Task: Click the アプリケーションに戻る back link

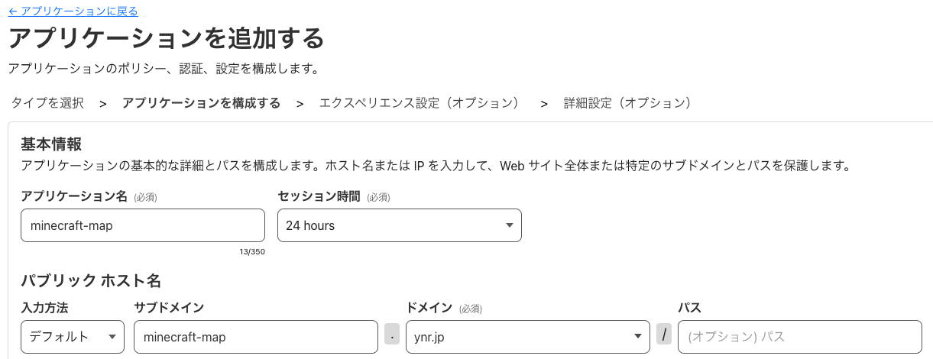Action: click(x=73, y=11)
